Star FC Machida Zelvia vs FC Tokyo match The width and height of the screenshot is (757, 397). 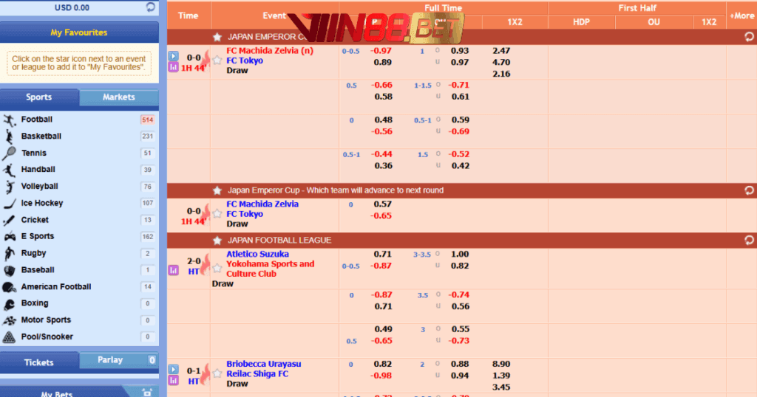point(217,61)
